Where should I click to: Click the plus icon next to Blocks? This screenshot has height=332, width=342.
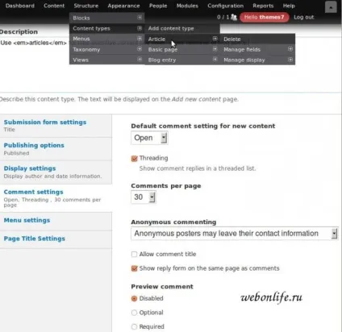140,18
